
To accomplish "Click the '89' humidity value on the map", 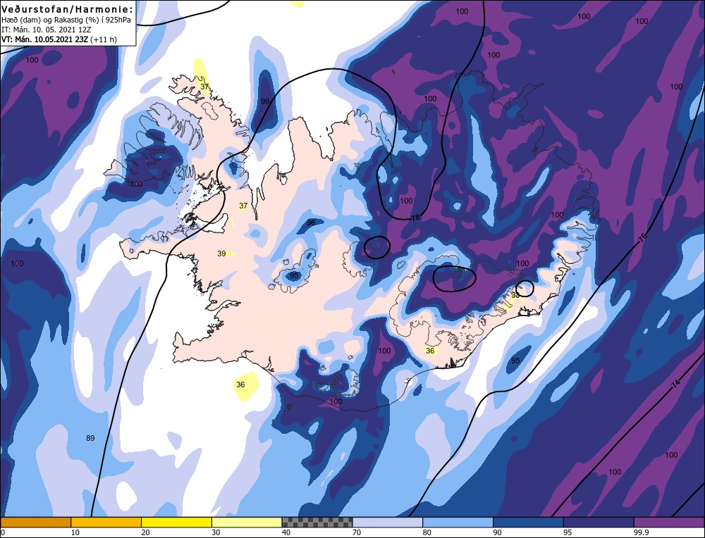I will point(90,438).
